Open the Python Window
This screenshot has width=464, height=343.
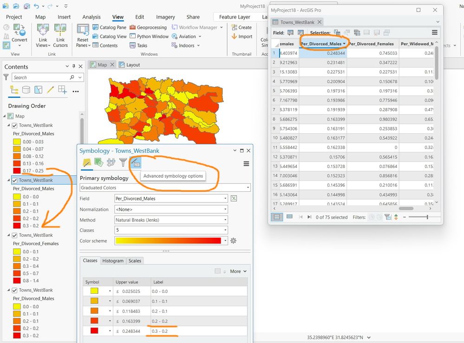click(x=149, y=36)
